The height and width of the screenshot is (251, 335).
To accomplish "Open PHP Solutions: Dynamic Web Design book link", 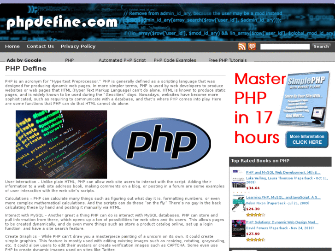I will pyautogui.click(x=282, y=222).
